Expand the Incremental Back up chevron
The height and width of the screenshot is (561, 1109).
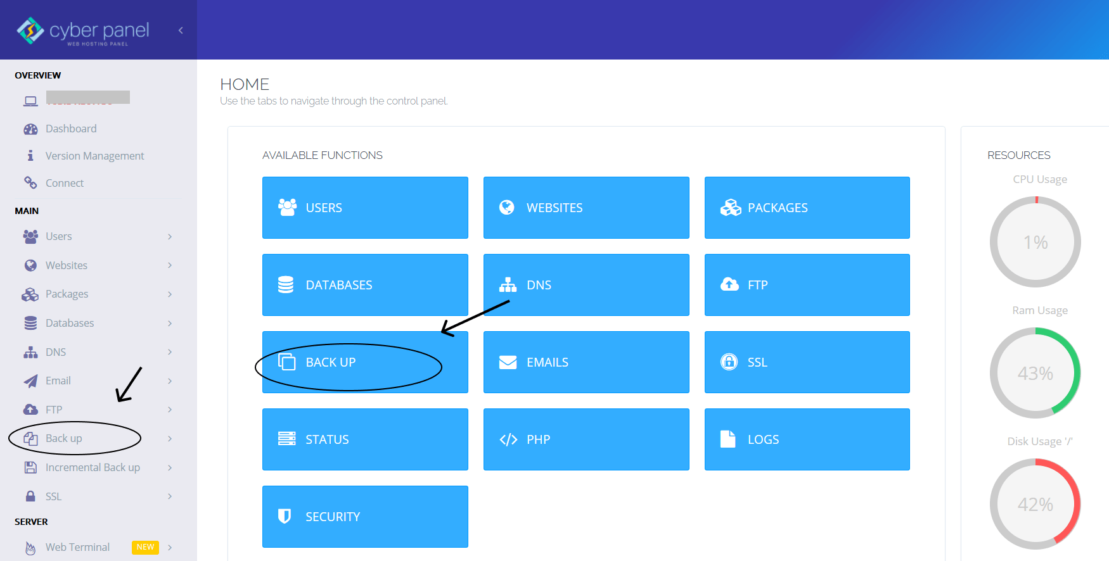click(x=170, y=467)
